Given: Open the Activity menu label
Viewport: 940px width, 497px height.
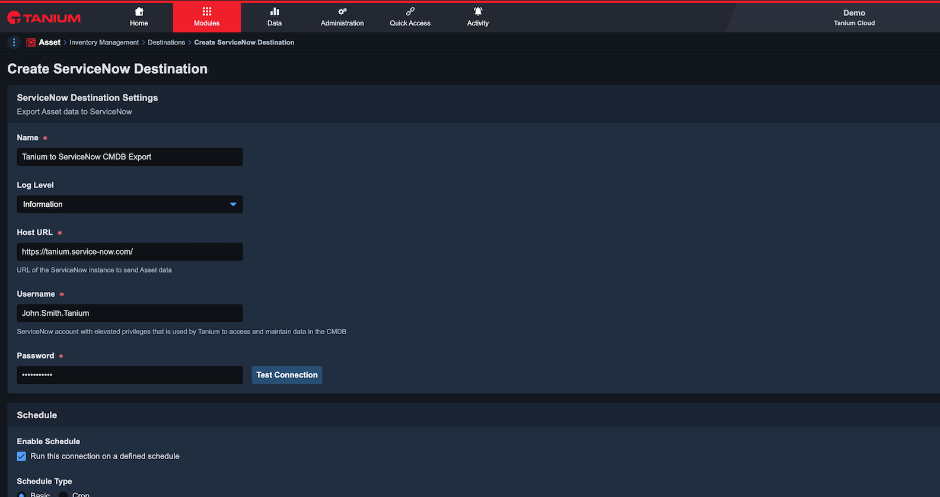Looking at the screenshot, I should click(478, 23).
